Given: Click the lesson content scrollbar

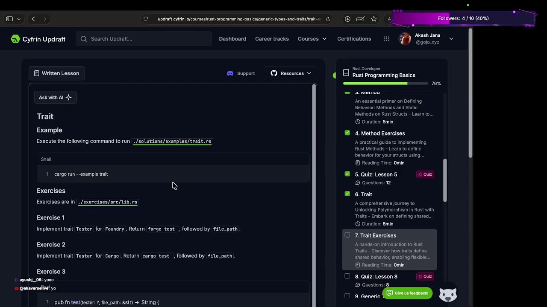Looking at the screenshot, I should pyautogui.click(x=314, y=194).
